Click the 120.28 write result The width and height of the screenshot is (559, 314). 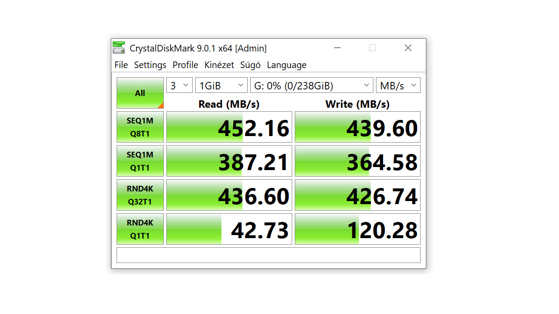(358, 229)
